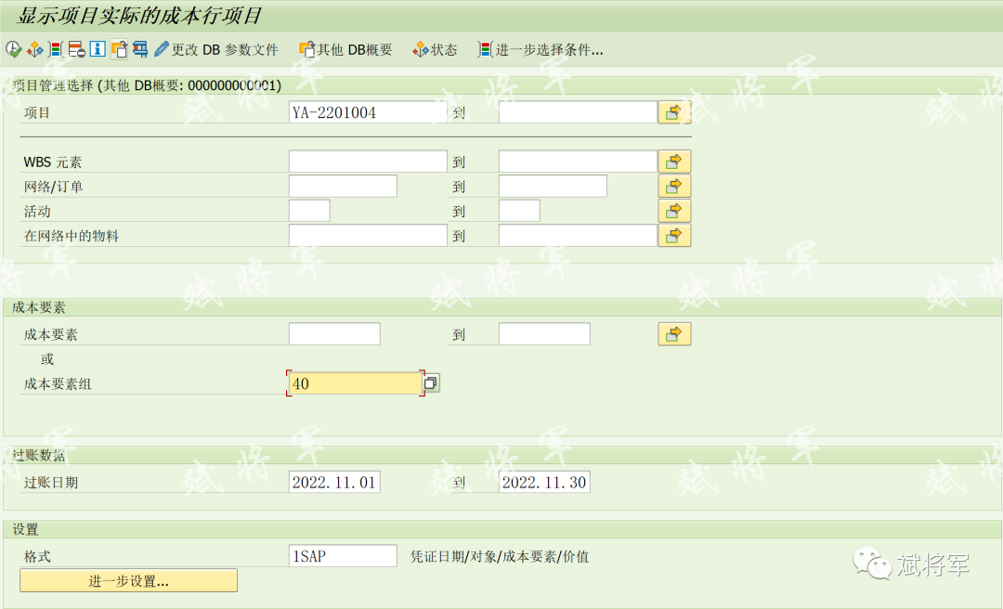Click the icon-only dynamic selections toolbar icon

(x=56, y=49)
